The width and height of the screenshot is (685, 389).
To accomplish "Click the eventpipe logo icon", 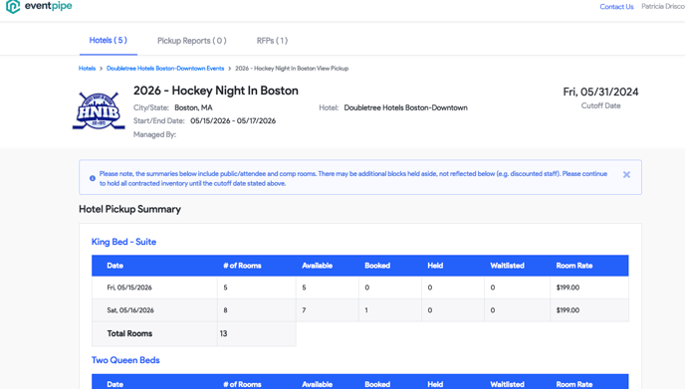I will click(x=13, y=7).
